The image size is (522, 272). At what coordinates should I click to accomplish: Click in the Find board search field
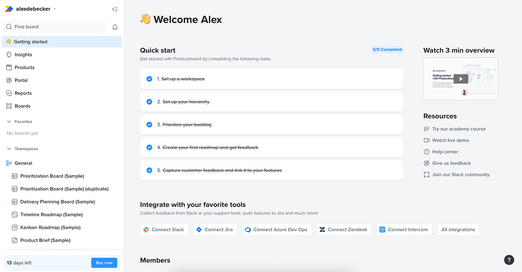tap(54, 27)
